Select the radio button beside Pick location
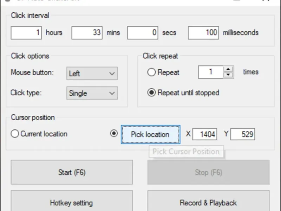 click(x=114, y=134)
